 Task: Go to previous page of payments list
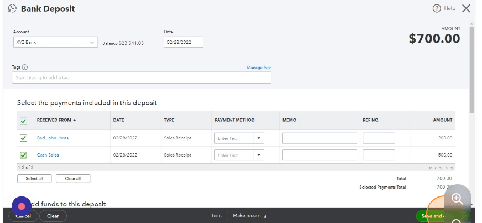point(435,168)
